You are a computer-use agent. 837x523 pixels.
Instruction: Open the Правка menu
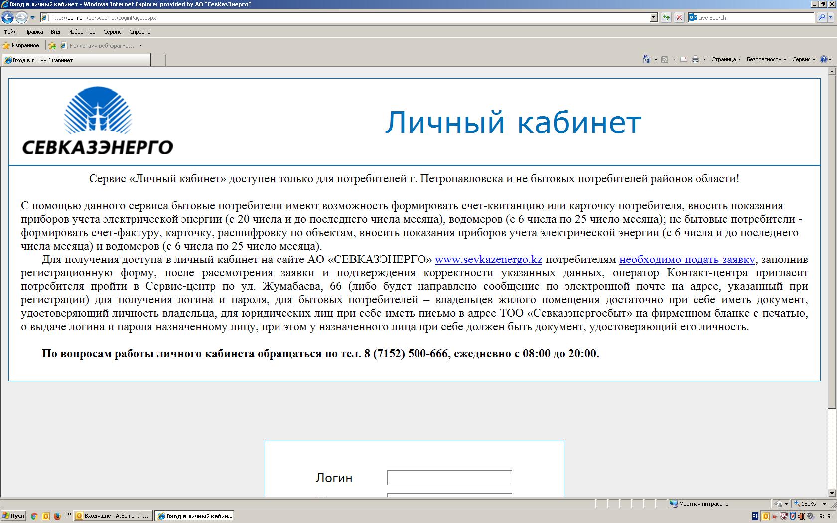33,32
